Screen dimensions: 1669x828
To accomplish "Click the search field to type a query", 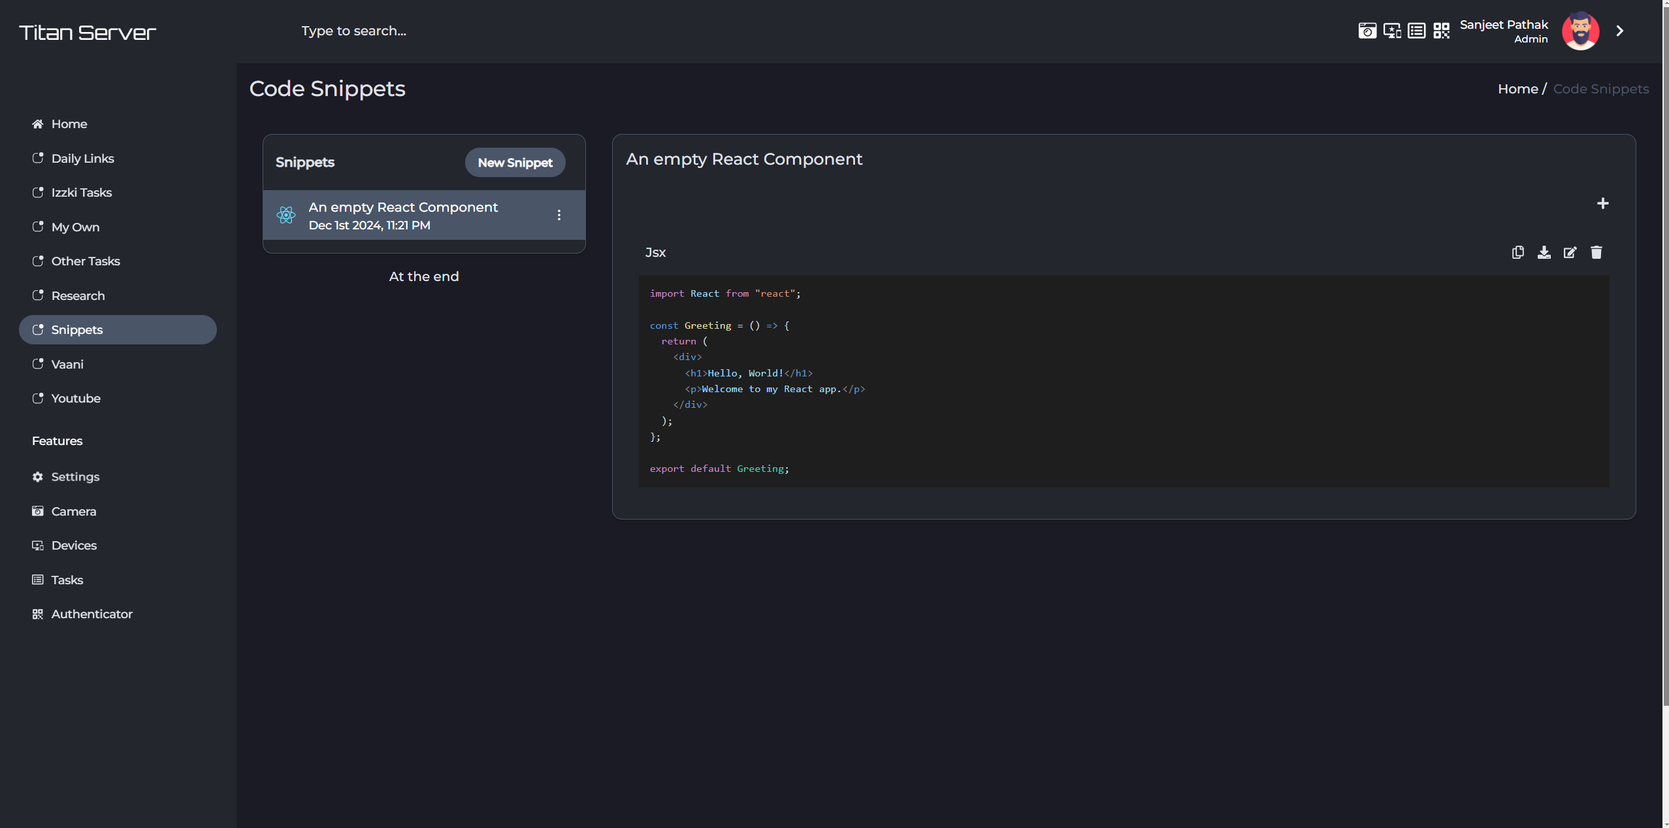I will [x=353, y=31].
